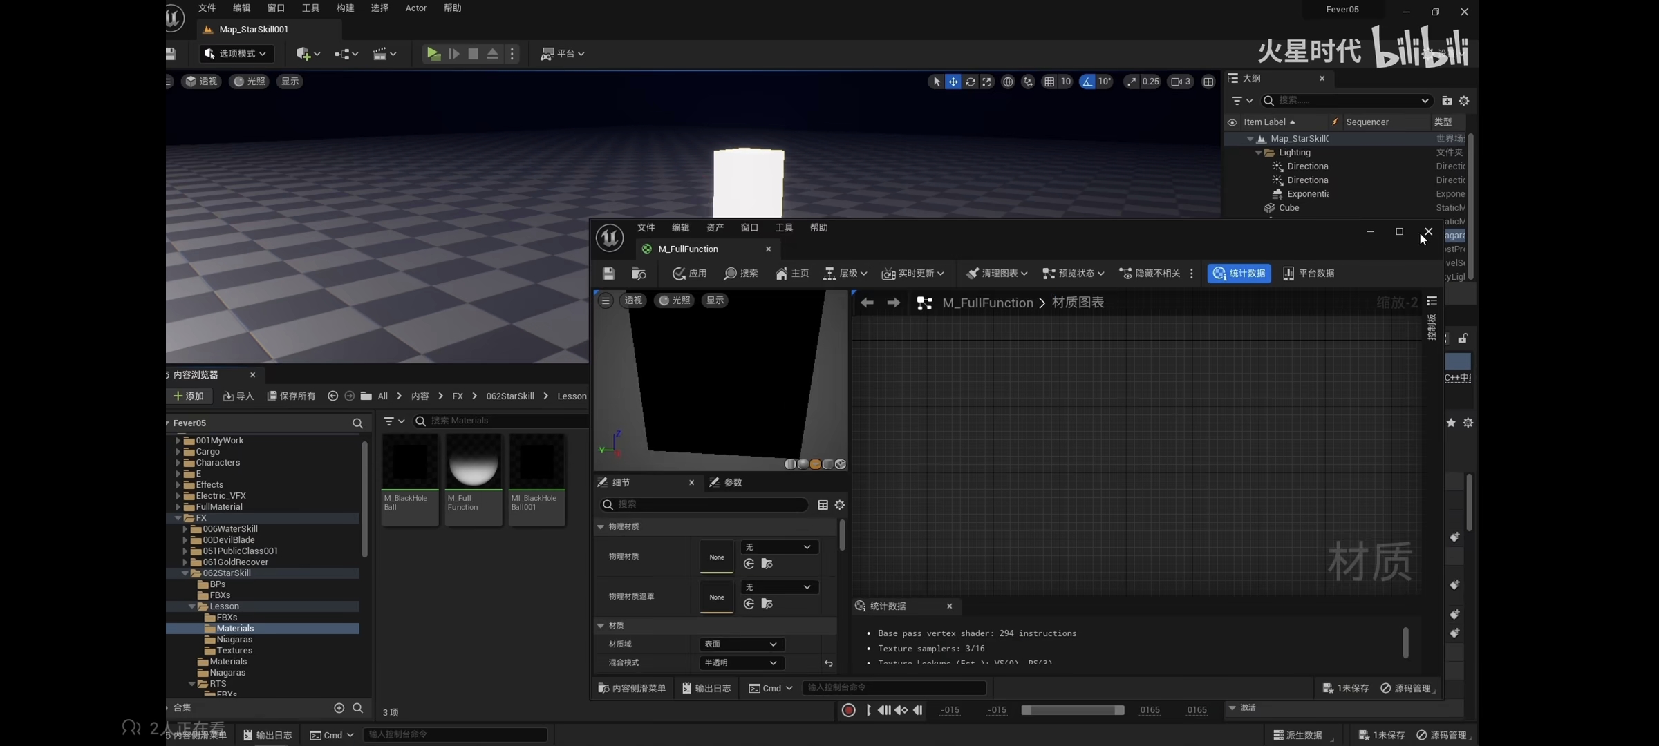
Task: Toggle rotation angle snapping icon
Action: click(1087, 82)
